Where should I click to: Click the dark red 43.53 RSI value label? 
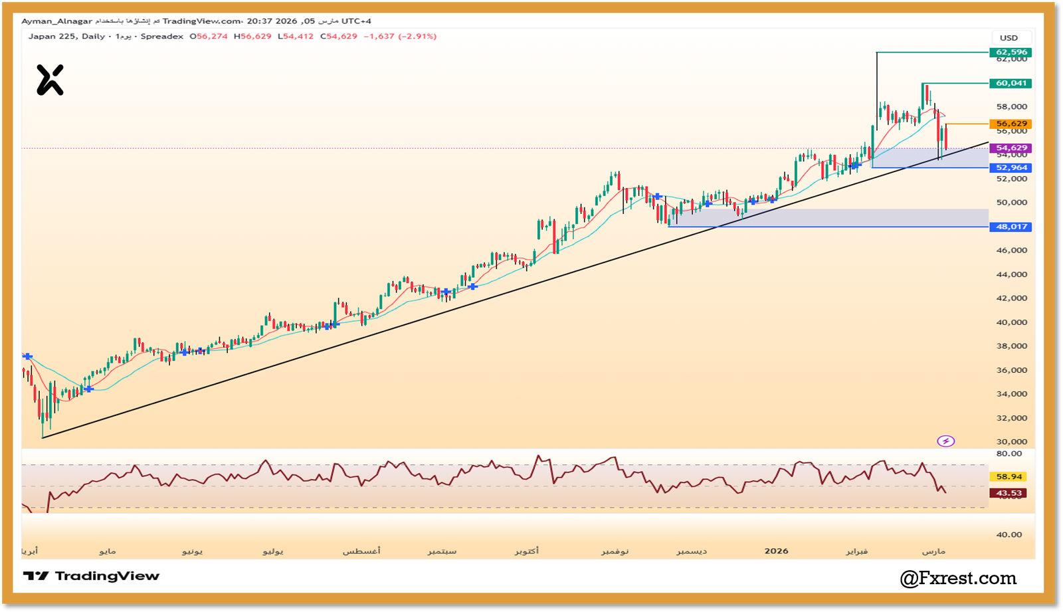[1008, 492]
